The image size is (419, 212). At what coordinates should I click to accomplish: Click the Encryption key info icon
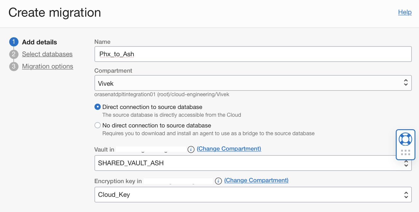click(x=218, y=181)
